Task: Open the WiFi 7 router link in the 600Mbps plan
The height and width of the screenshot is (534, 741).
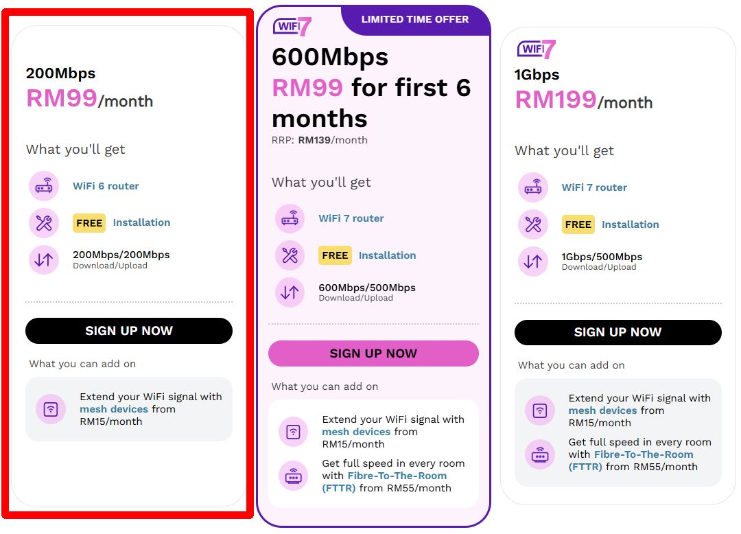Action: [351, 218]
